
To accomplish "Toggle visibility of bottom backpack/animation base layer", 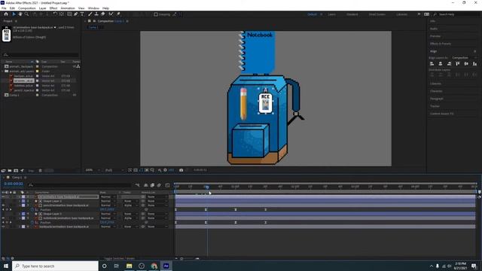I will click(3, 227).
